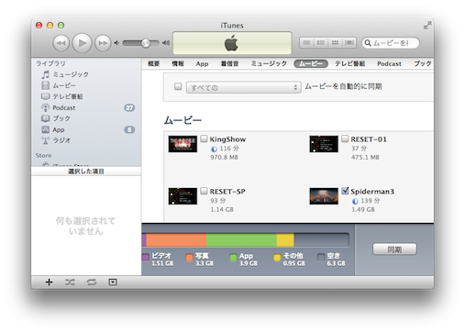Select the テレビ番組 tab
Screen dimensions: 465x332
[349, 63]
